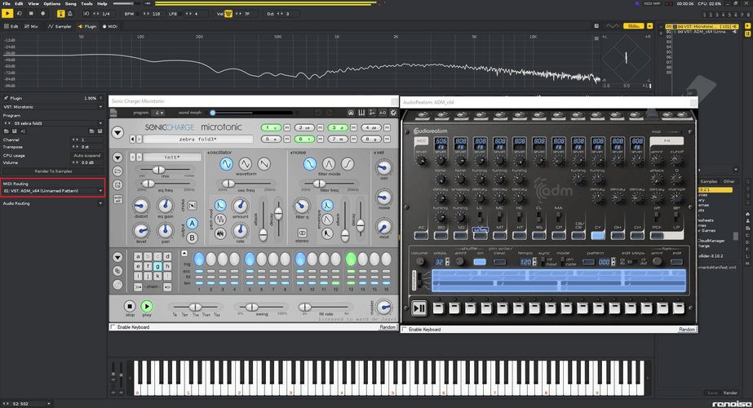Open the Tools menu
The image size is (753, 408).
(x=86, y=3)
